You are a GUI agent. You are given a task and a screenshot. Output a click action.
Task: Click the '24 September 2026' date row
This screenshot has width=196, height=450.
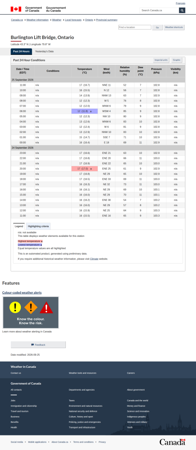[x=98, y=148]
